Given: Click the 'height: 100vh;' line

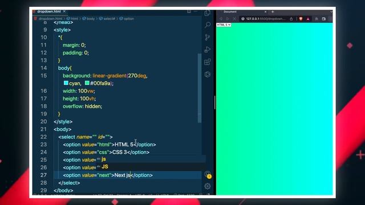Looking at the screenshot, I should point(79,99).
